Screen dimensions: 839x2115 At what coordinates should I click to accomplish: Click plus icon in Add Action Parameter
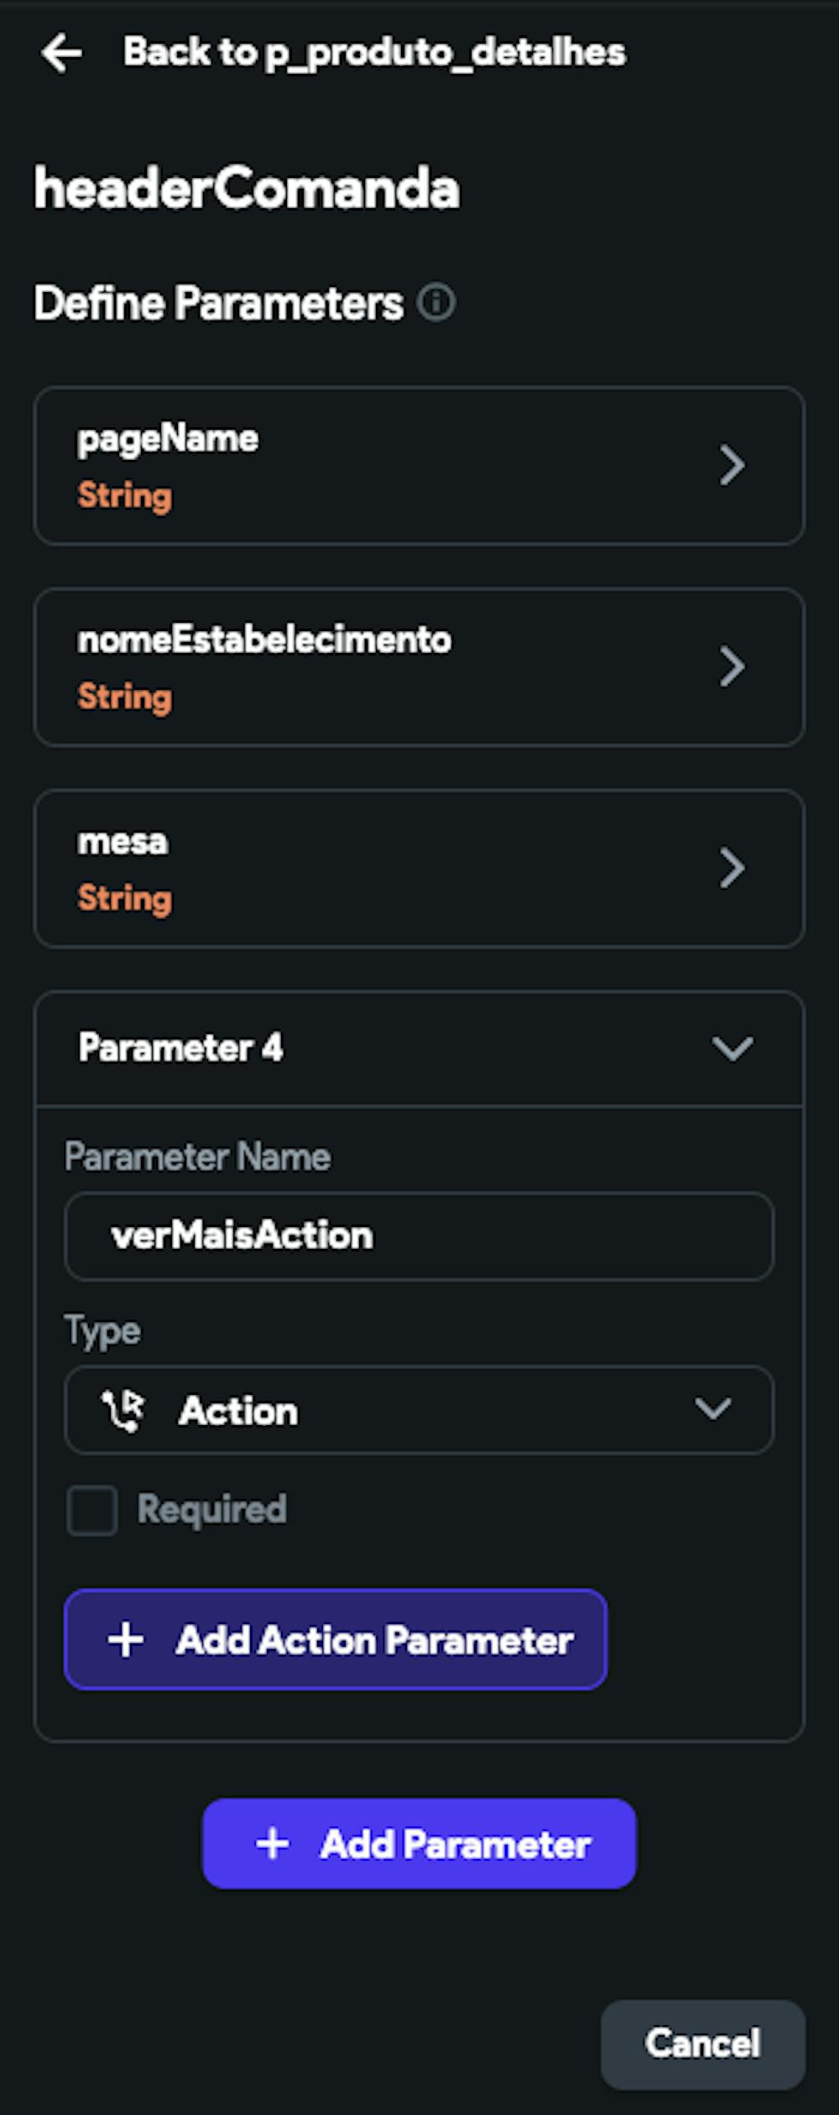pos(126,1640)
